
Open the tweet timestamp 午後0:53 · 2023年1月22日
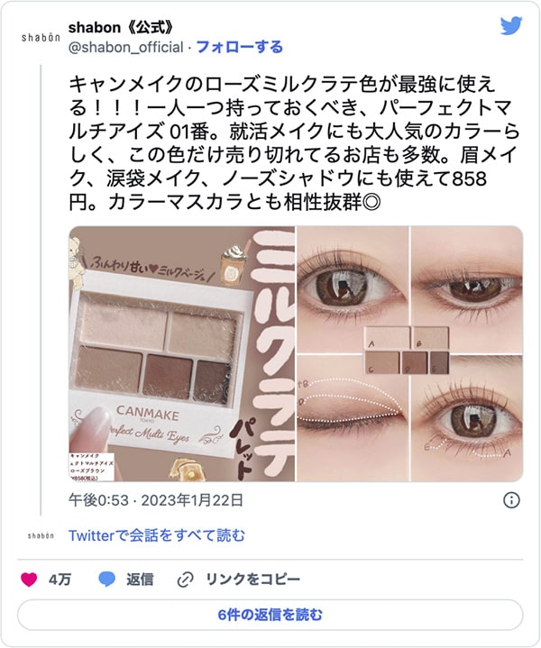tap(156, 500)
